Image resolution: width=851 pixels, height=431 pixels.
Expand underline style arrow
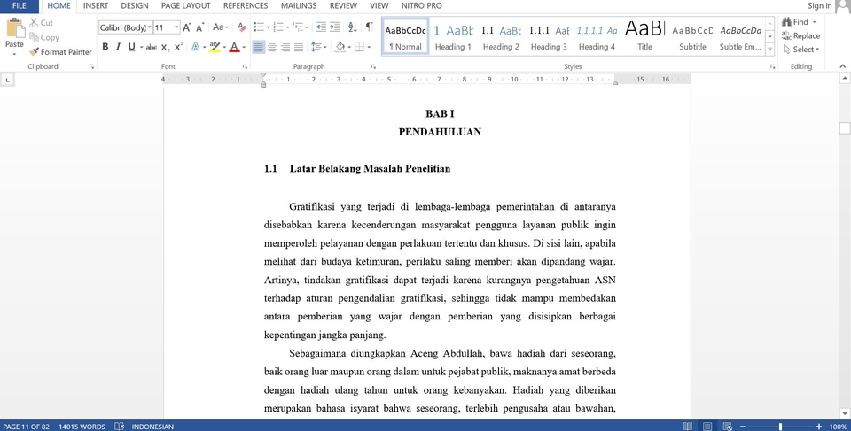click(x=141, y=47)
